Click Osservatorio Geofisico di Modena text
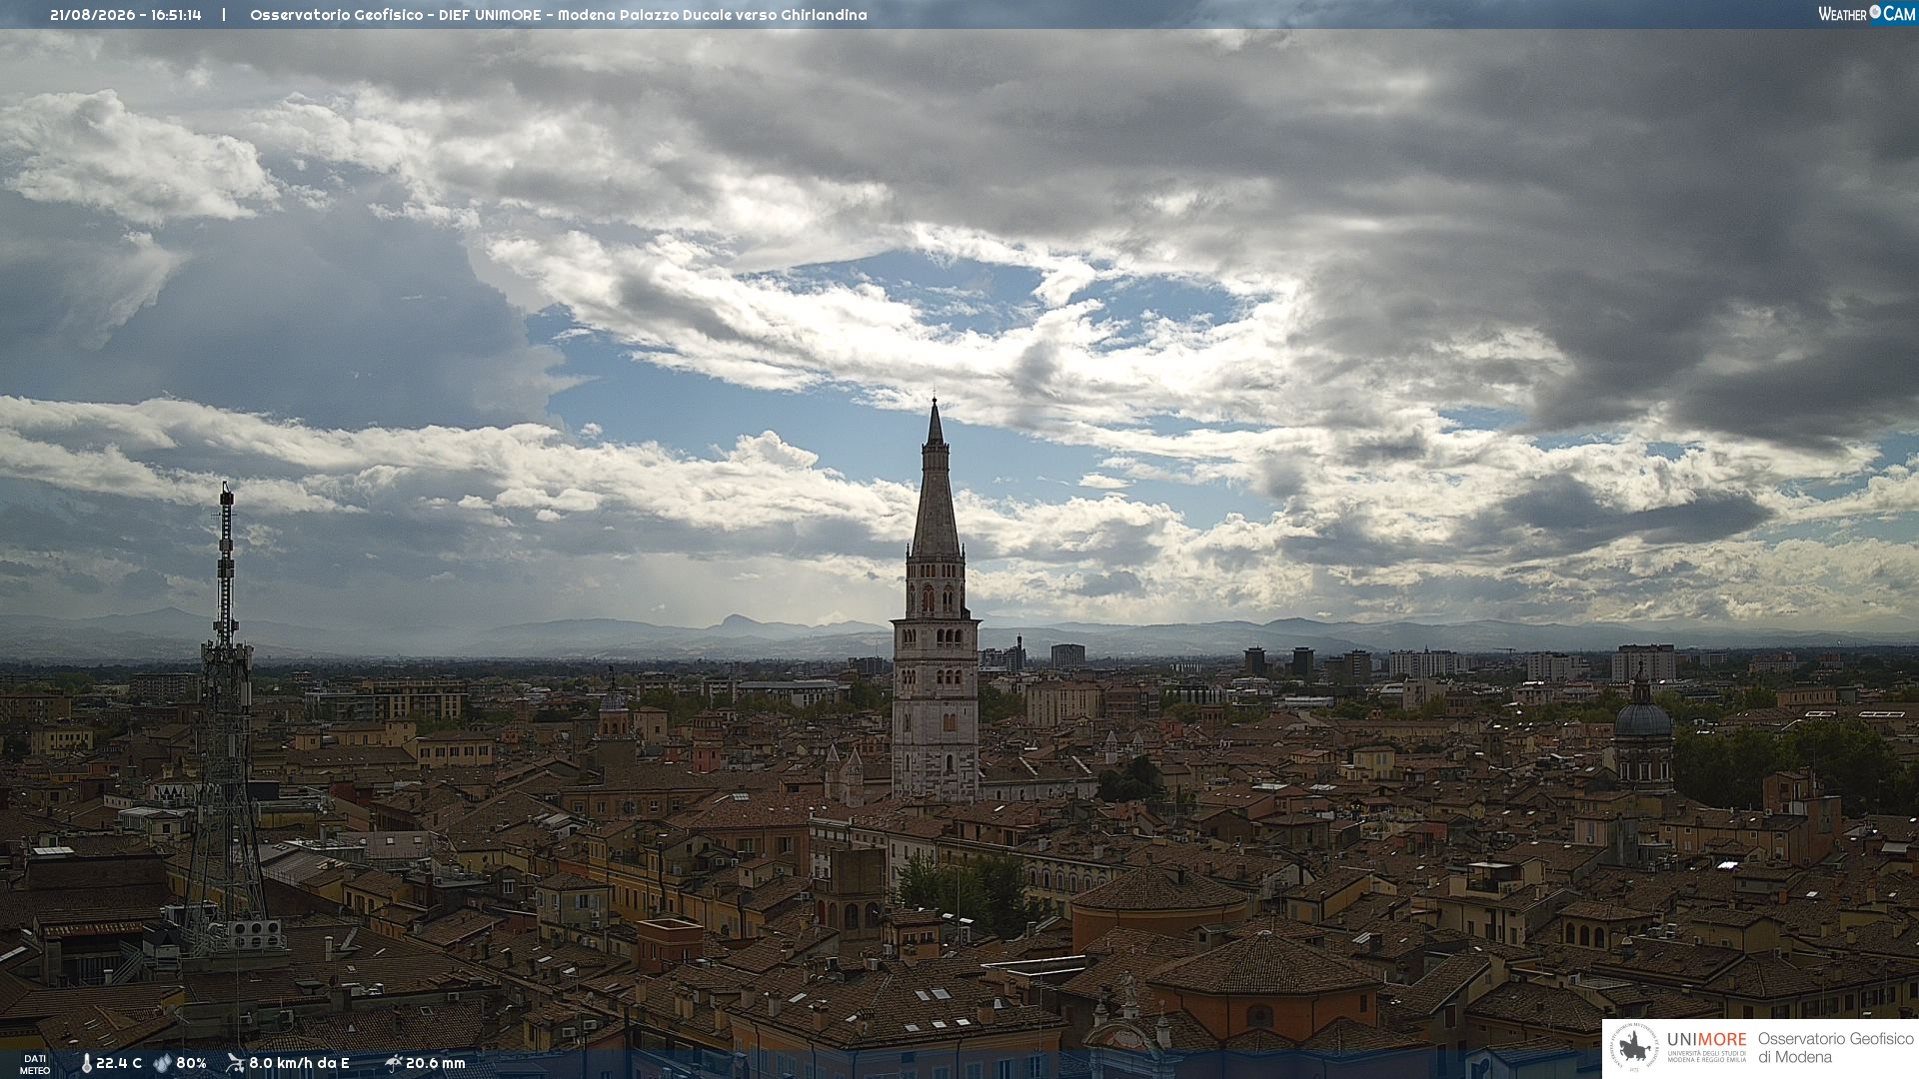 [1835, 1048]
